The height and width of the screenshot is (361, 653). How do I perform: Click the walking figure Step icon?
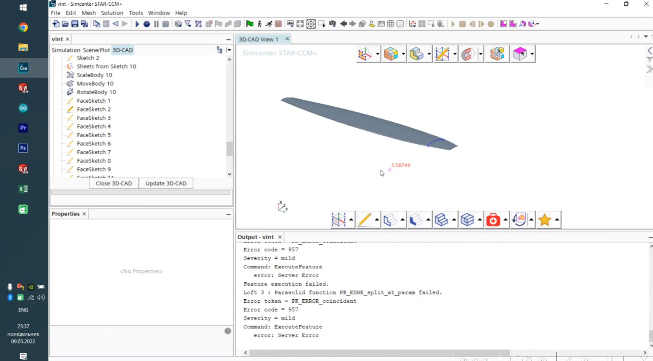pos(260,24)
